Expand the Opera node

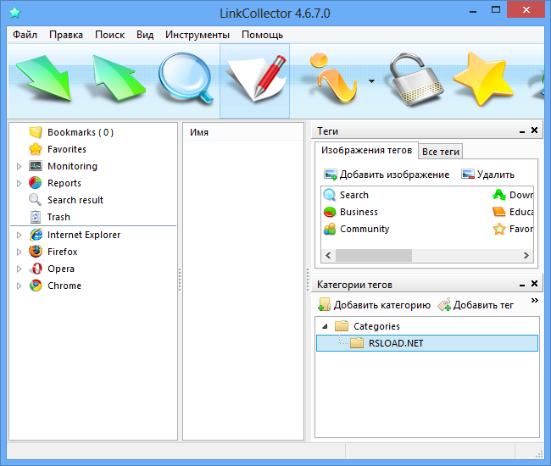(19, 269)
